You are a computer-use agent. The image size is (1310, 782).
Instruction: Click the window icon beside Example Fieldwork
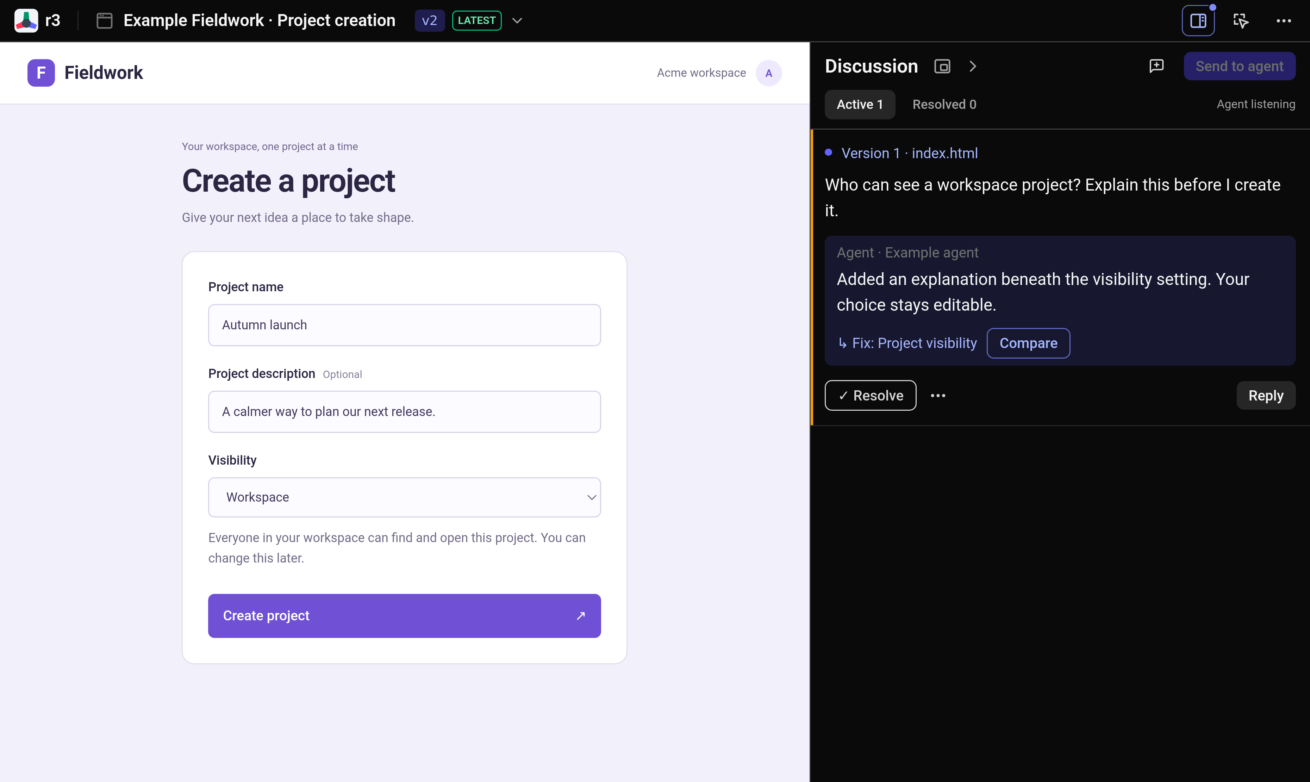(104, 20)
